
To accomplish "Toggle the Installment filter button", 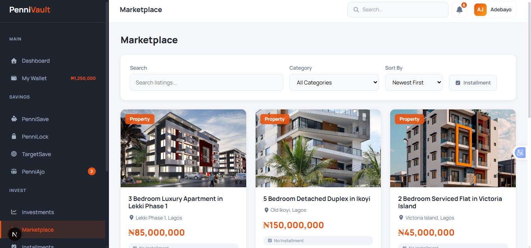I will click(473, 83).
